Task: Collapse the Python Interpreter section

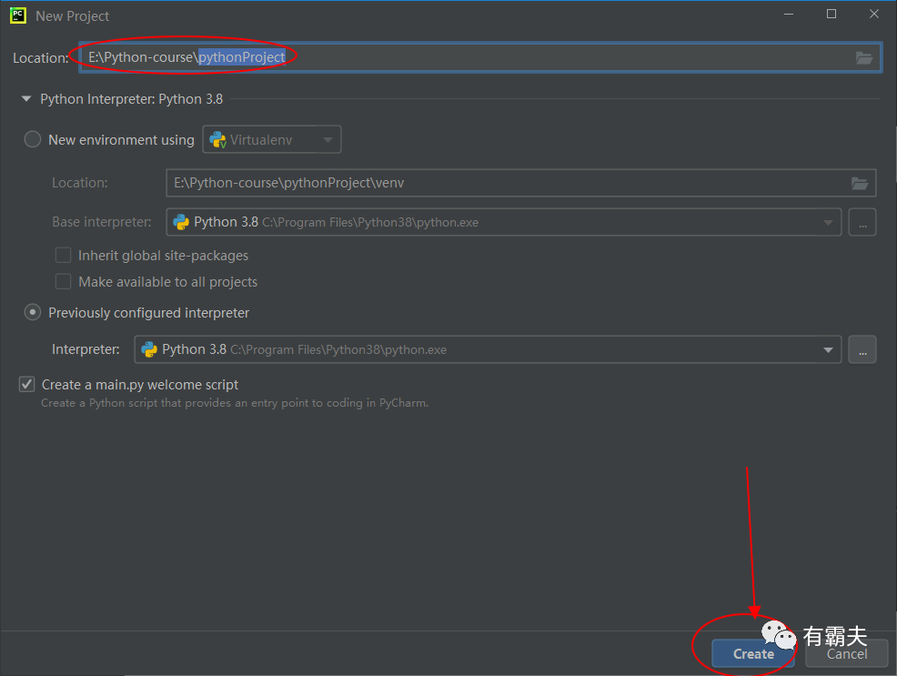Action: [x=25, y=99]
